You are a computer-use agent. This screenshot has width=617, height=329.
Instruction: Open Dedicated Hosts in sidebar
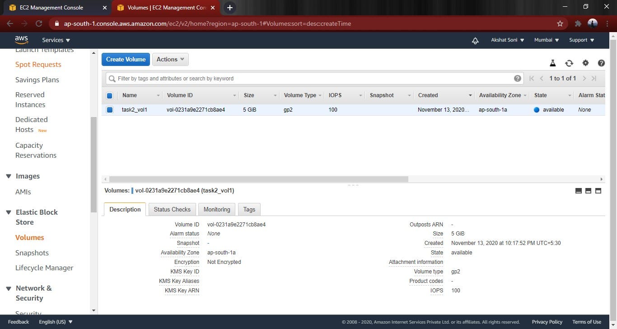pyautogui.click(x=32, y=125)
